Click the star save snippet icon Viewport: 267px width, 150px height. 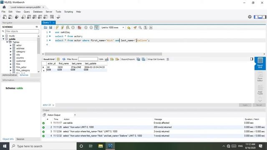[x=129, y=27]
